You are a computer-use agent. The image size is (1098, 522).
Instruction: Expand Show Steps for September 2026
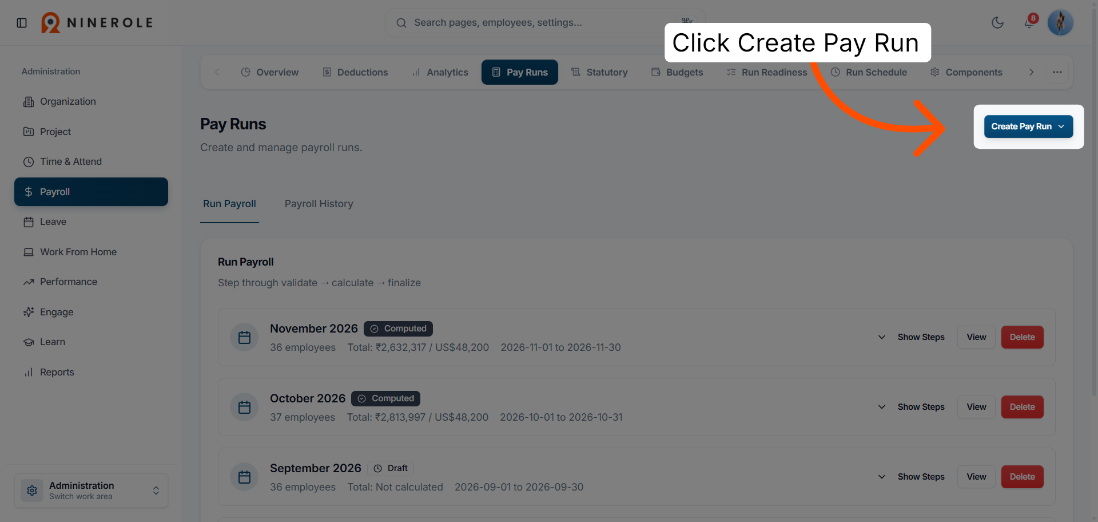click(x=912, y=477)
